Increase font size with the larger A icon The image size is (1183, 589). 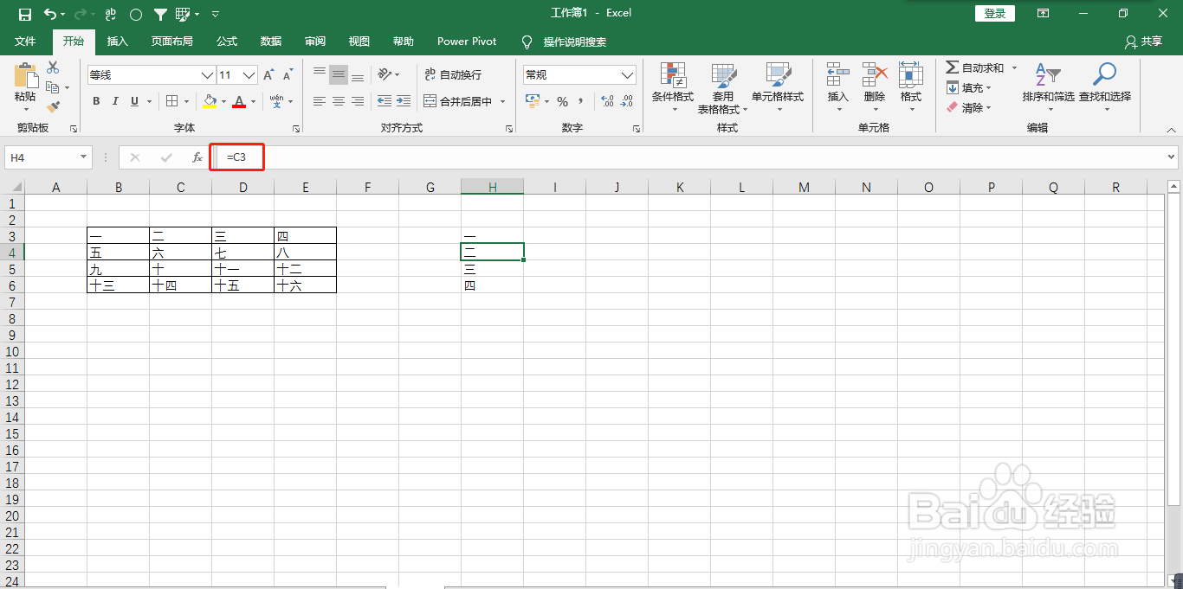(x=269, y=75)
